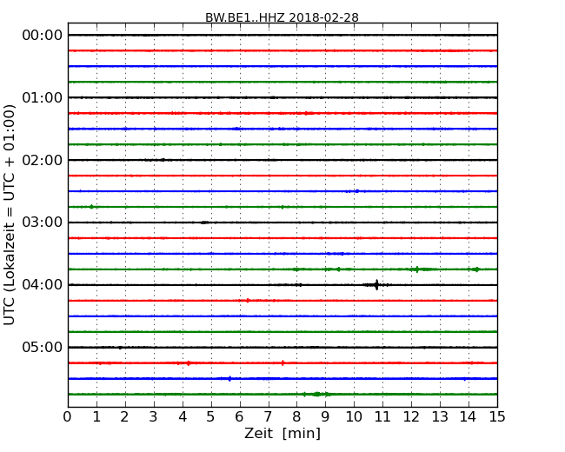Click the 01:00 time label

[43, 97]
